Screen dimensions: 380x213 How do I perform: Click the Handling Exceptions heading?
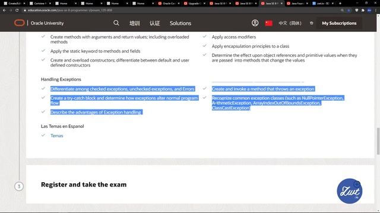point(61,79)
